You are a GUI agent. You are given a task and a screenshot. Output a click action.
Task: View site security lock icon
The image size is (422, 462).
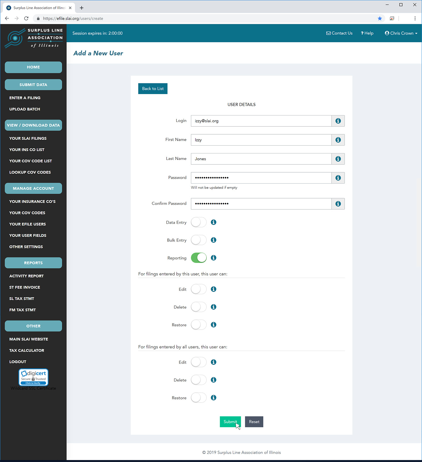(38, 19)
